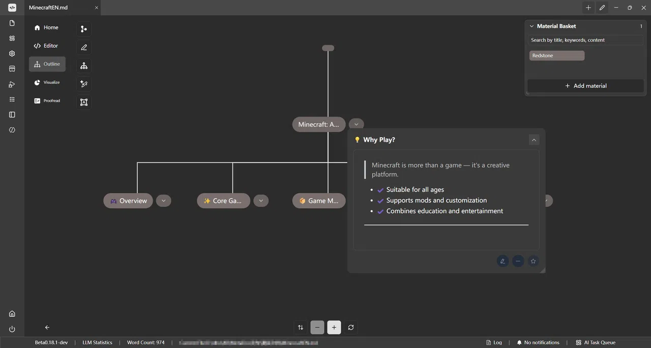651x348 pixels.
Task: Click "Combines education and entertainment" item
Action: click(445, 211)
